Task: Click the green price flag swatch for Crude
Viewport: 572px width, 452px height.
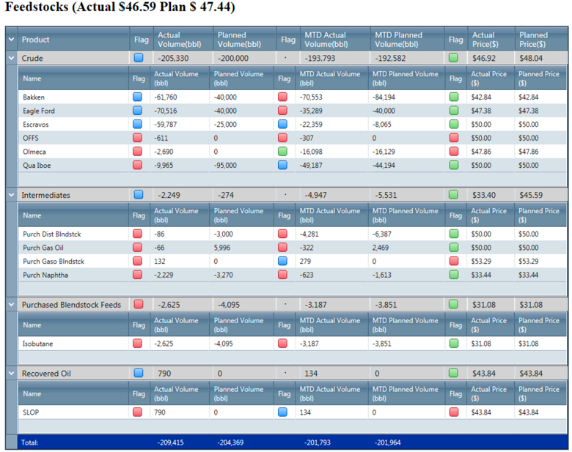Action: tap(454, 58)
